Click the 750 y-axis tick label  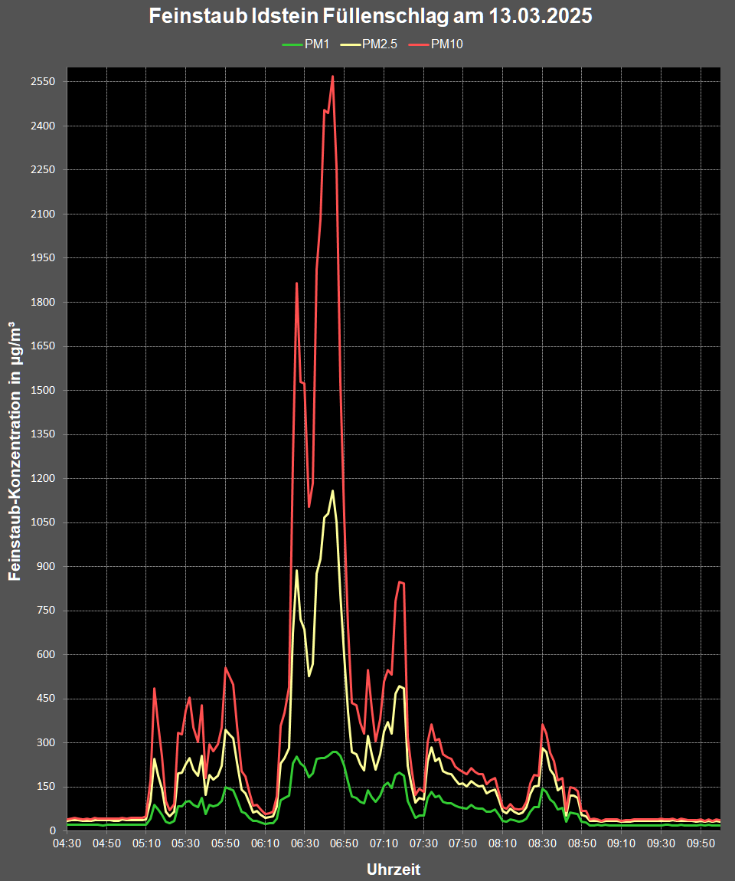point(48,611)
